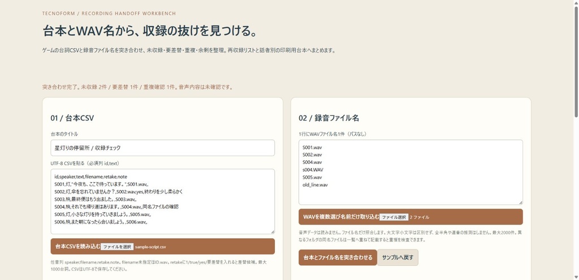Click the WAV list textarea resize handle

(521, 203)
